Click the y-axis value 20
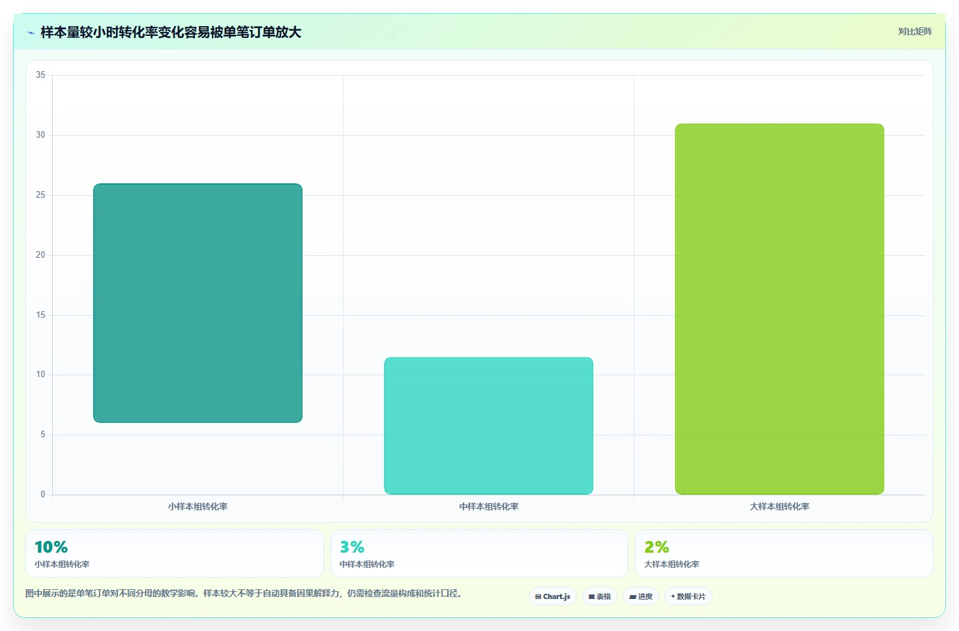Viewport: 959px width, 631px height. [x=40, y=255]
